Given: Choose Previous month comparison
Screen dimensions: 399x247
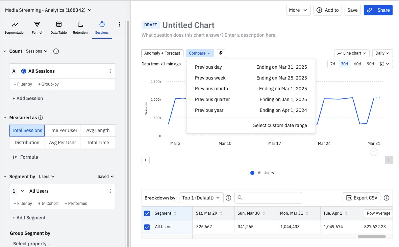Looking at the screenshot, I should [211, 89].
